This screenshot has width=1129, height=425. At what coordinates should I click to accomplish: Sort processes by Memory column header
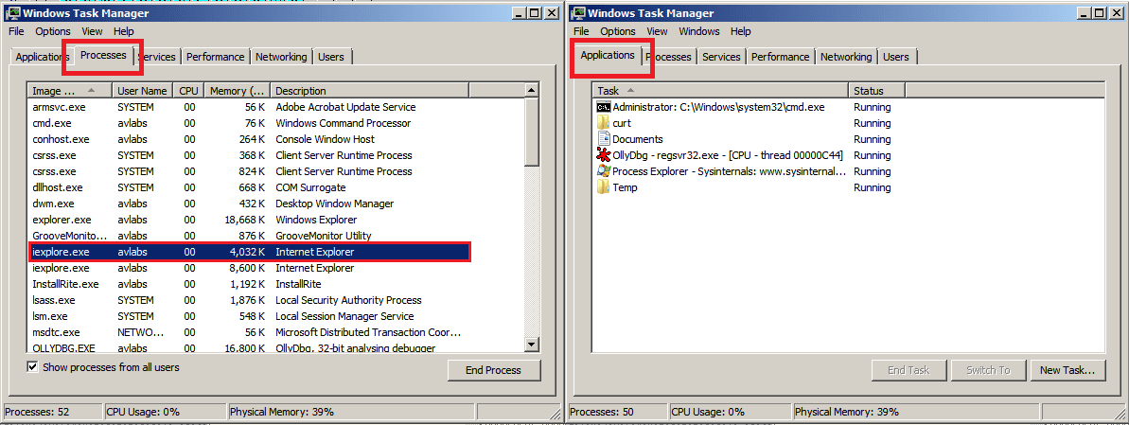pyautogui.click(x=238, y=91)
